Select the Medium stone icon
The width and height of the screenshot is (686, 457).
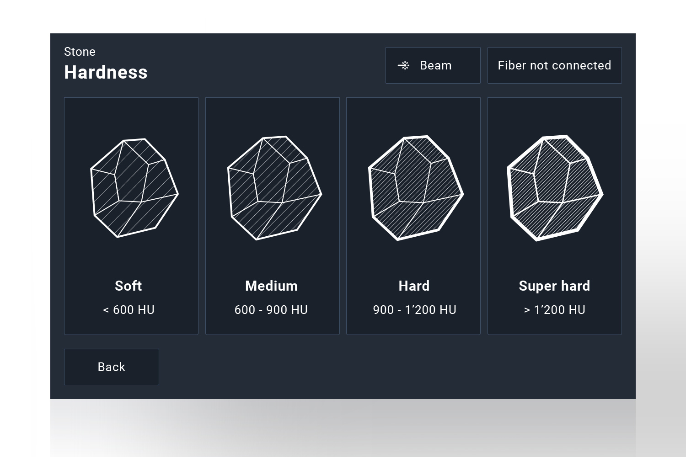coord(274,188)
